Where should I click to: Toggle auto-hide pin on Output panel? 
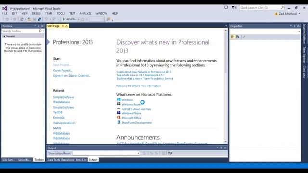pyautogui.click(x=221, y=148)
